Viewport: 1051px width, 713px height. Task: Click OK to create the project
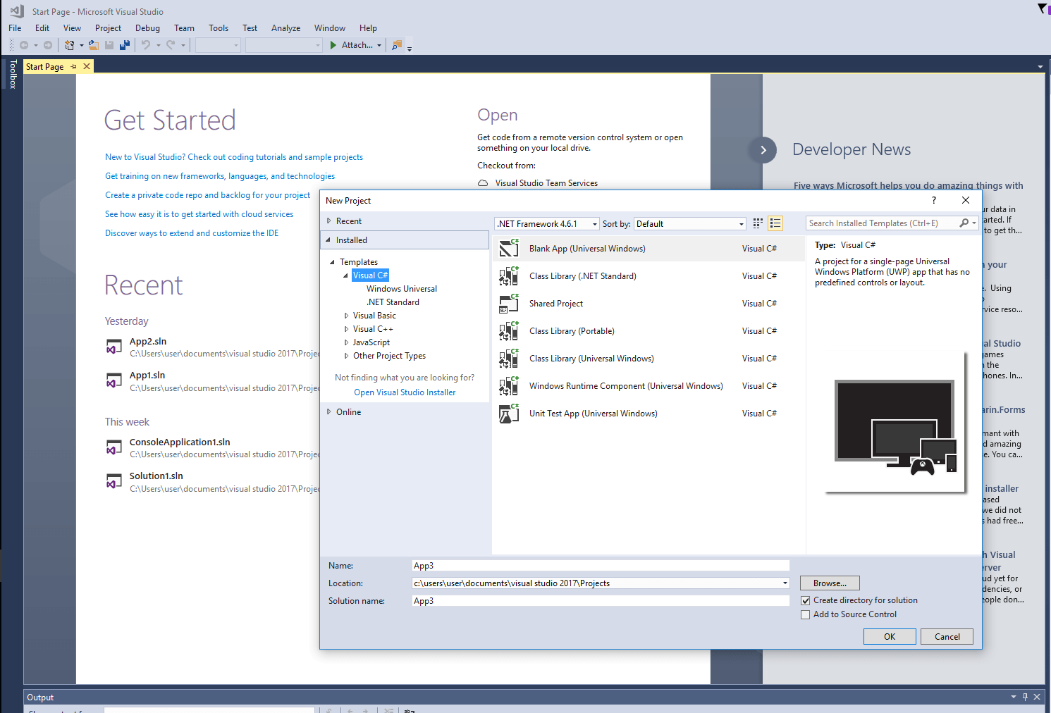[x=890, y=637]
